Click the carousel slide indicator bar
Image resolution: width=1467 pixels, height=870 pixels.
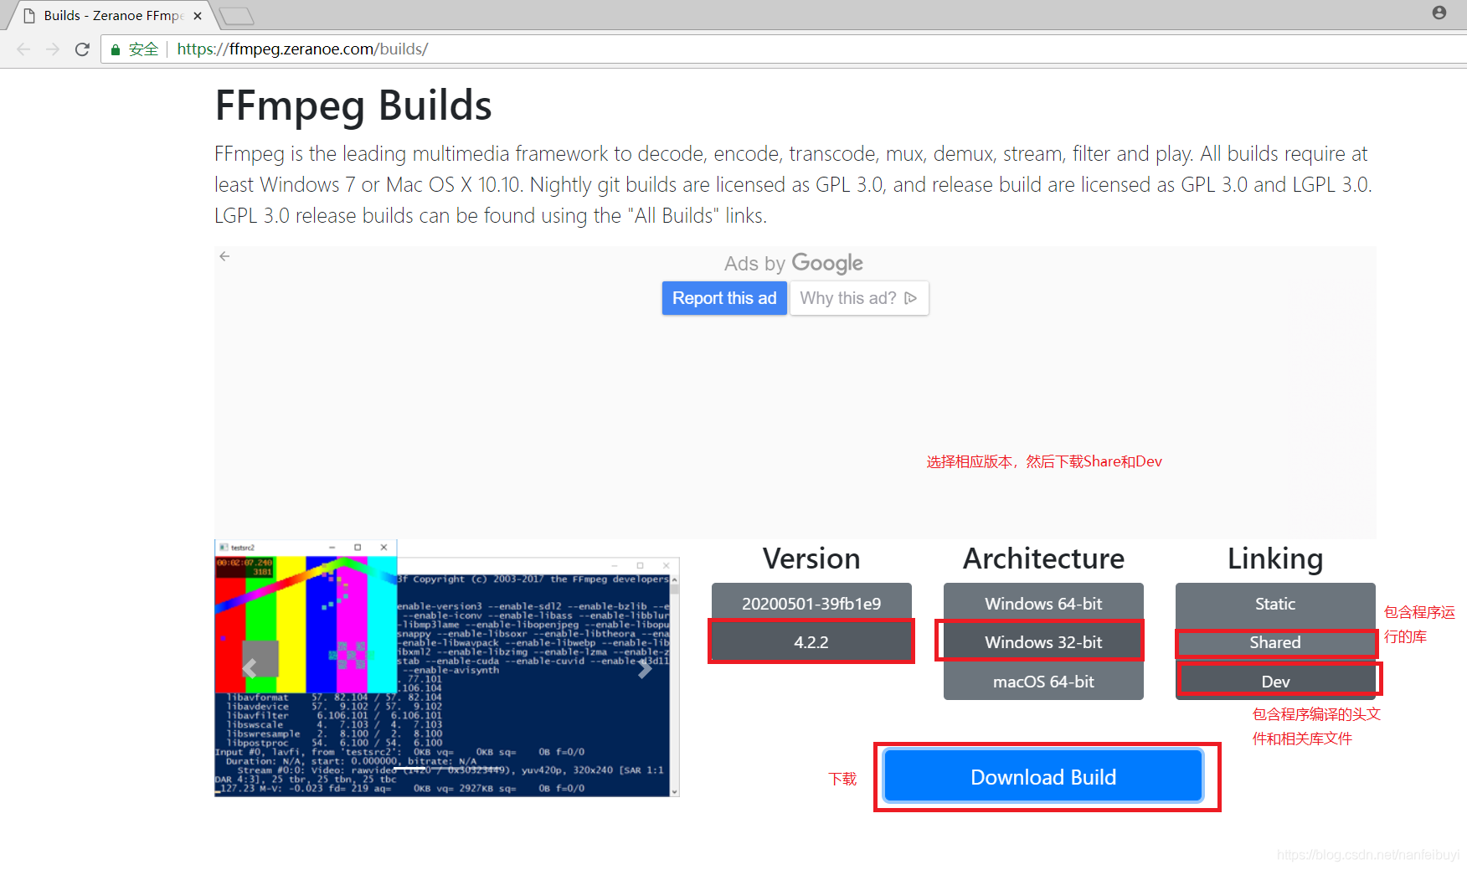pyautogui.click(x=410, y=767)
